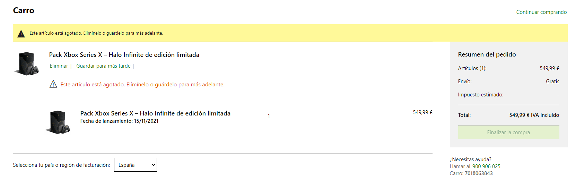Click Eliminar to remove the item
This screenshot has width=584, height=189.
[x=59, y=66]
